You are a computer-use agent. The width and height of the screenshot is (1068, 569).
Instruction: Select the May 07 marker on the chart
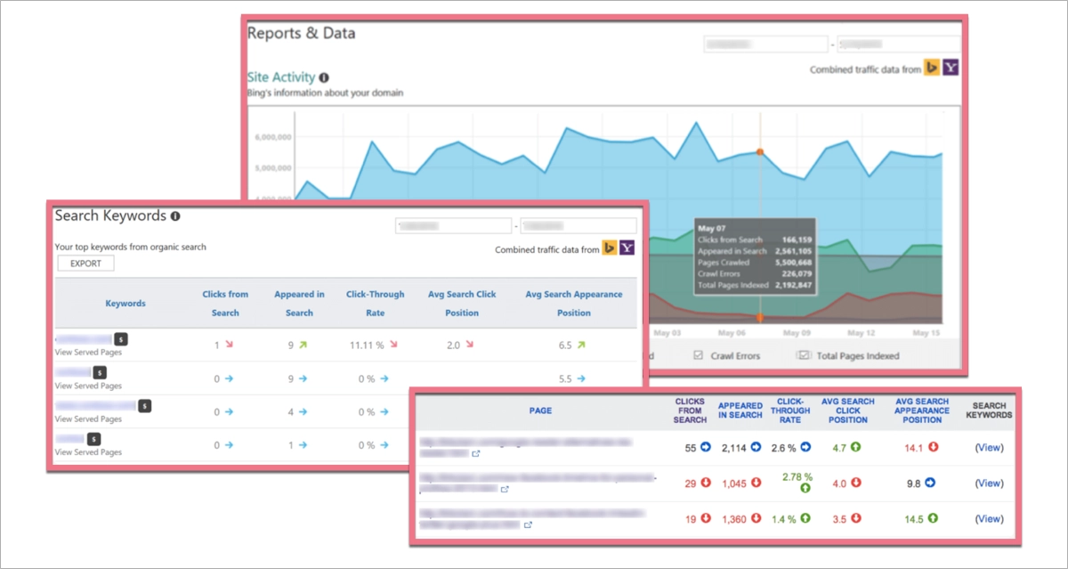pos(760,151)
